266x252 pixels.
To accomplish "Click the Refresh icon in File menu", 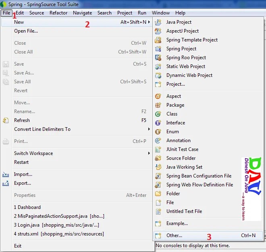I will pyautogui.click(x=6, y=120).
